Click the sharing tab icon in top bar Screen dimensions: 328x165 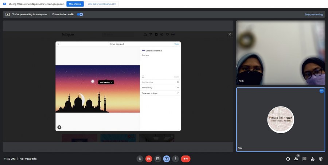4,4
